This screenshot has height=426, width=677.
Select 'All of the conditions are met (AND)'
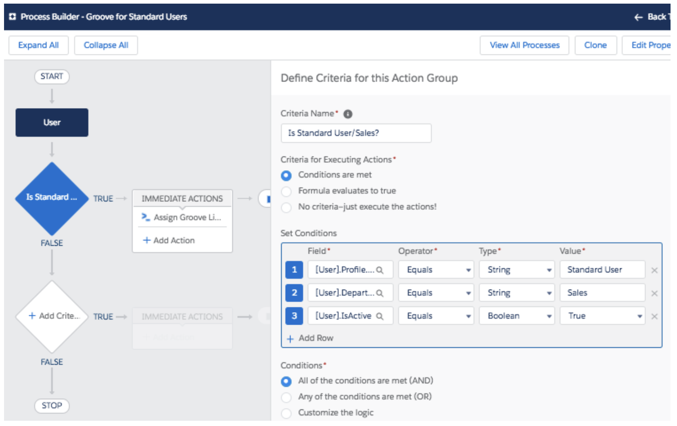pyautogui.click(x=286, y=381)
